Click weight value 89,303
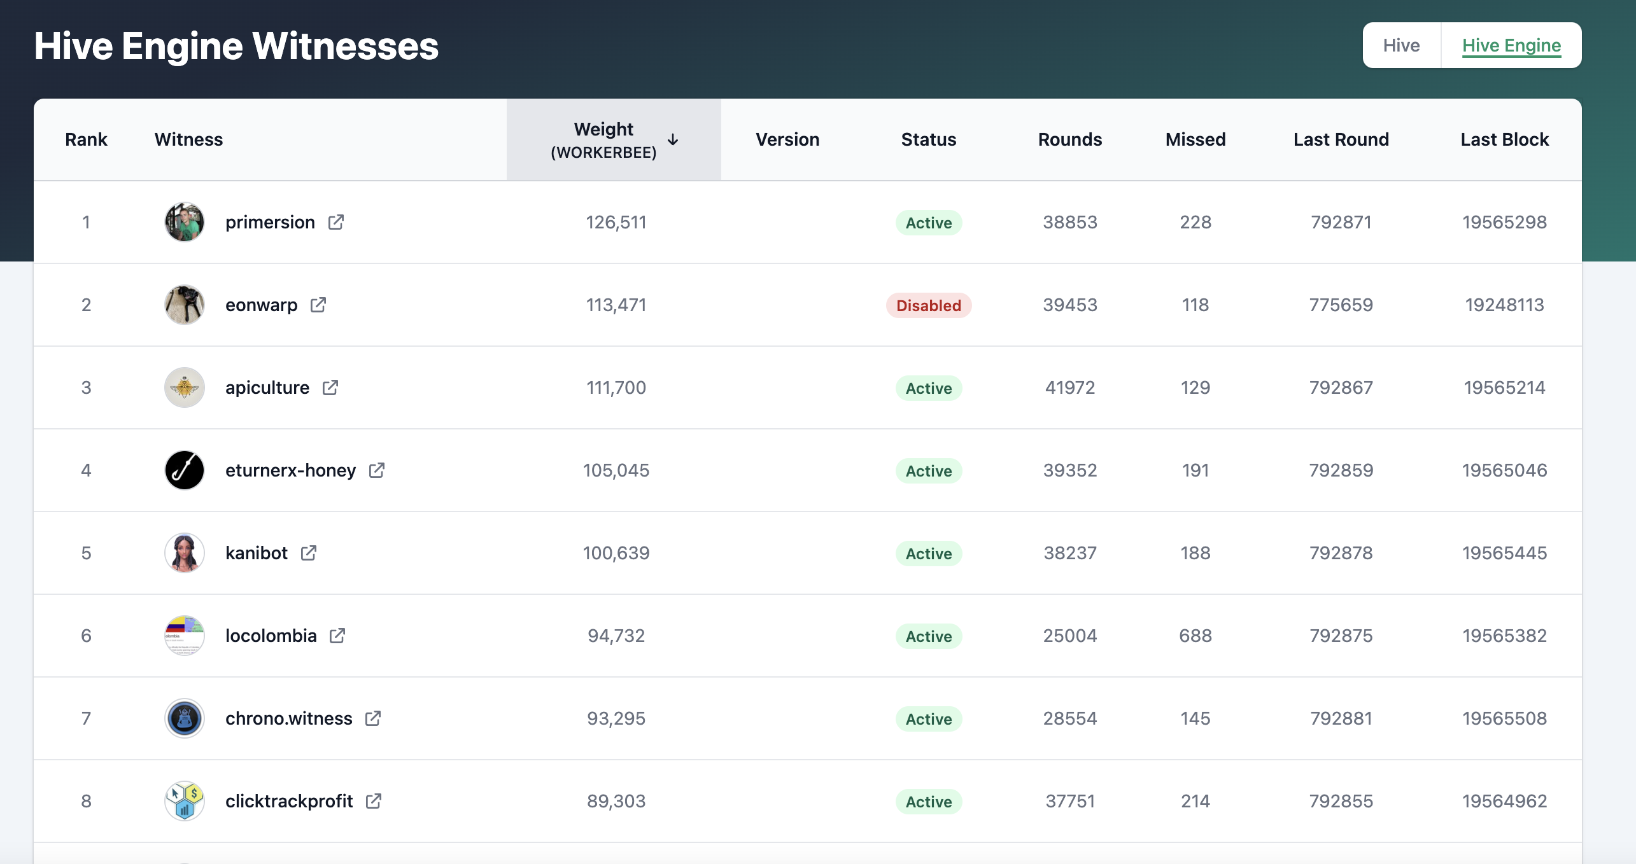Screen dimensions: 1636x864 616,801
